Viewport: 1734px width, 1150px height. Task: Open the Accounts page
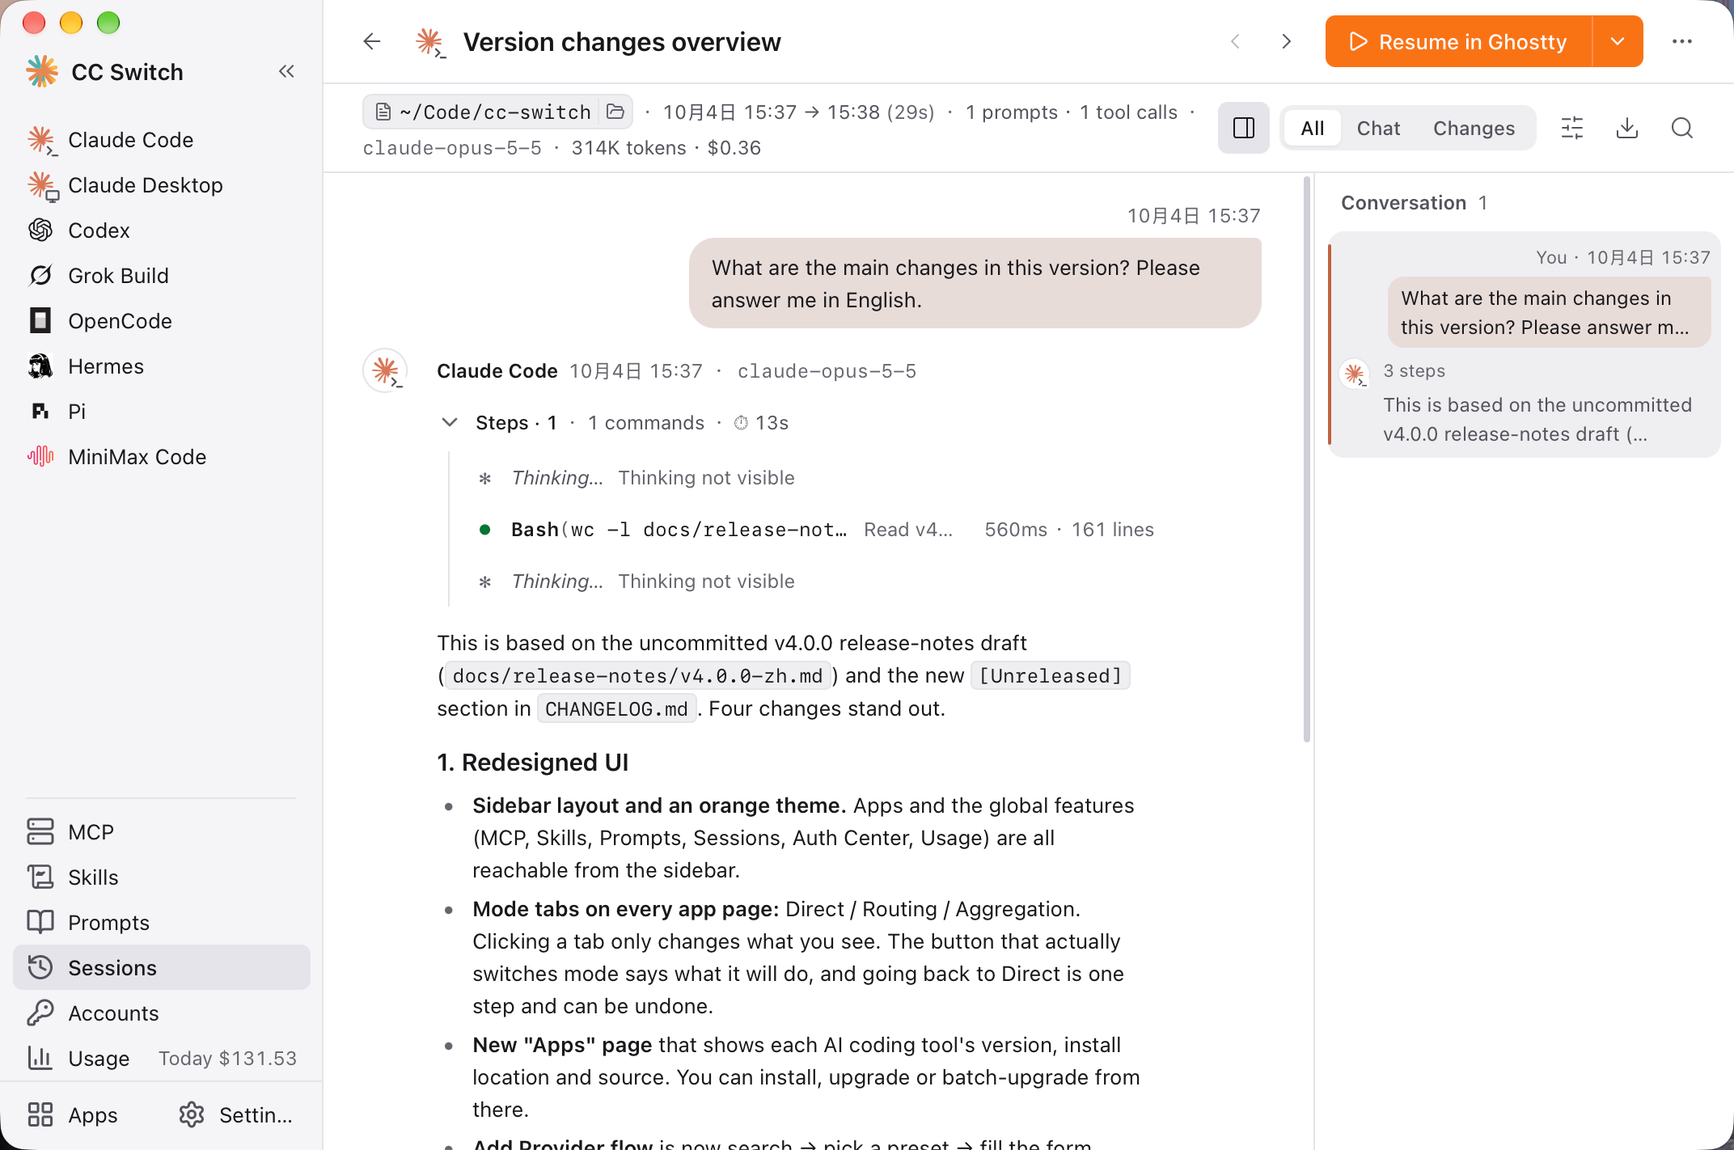pos(162,1013)
